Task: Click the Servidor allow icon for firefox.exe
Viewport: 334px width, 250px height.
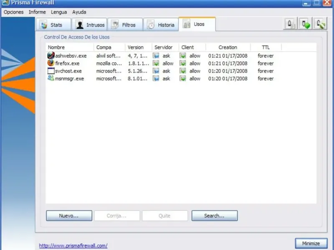Action: [x=156, y=63]
